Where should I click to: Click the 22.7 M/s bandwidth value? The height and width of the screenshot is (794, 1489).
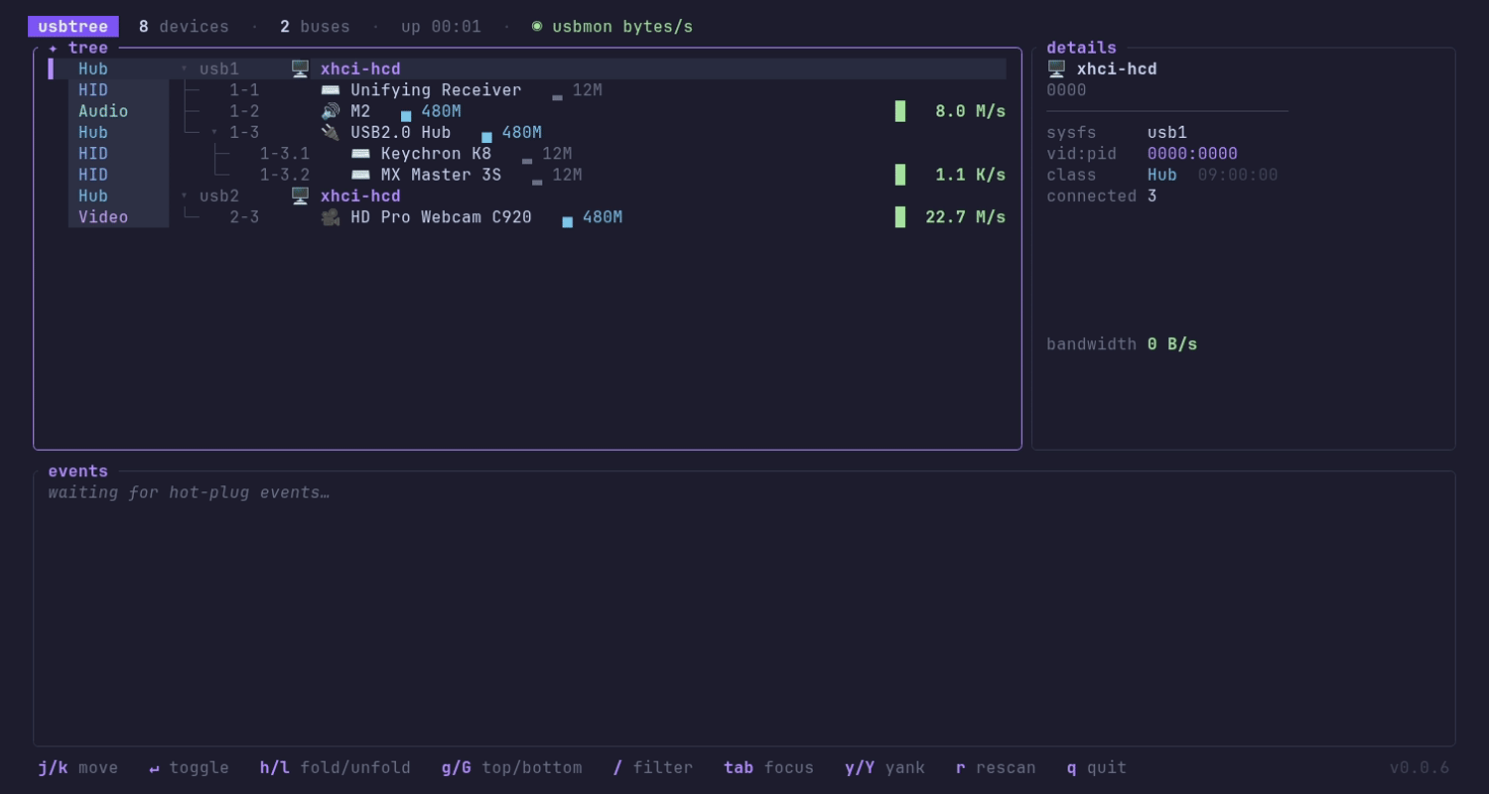(x=966, y=216)
